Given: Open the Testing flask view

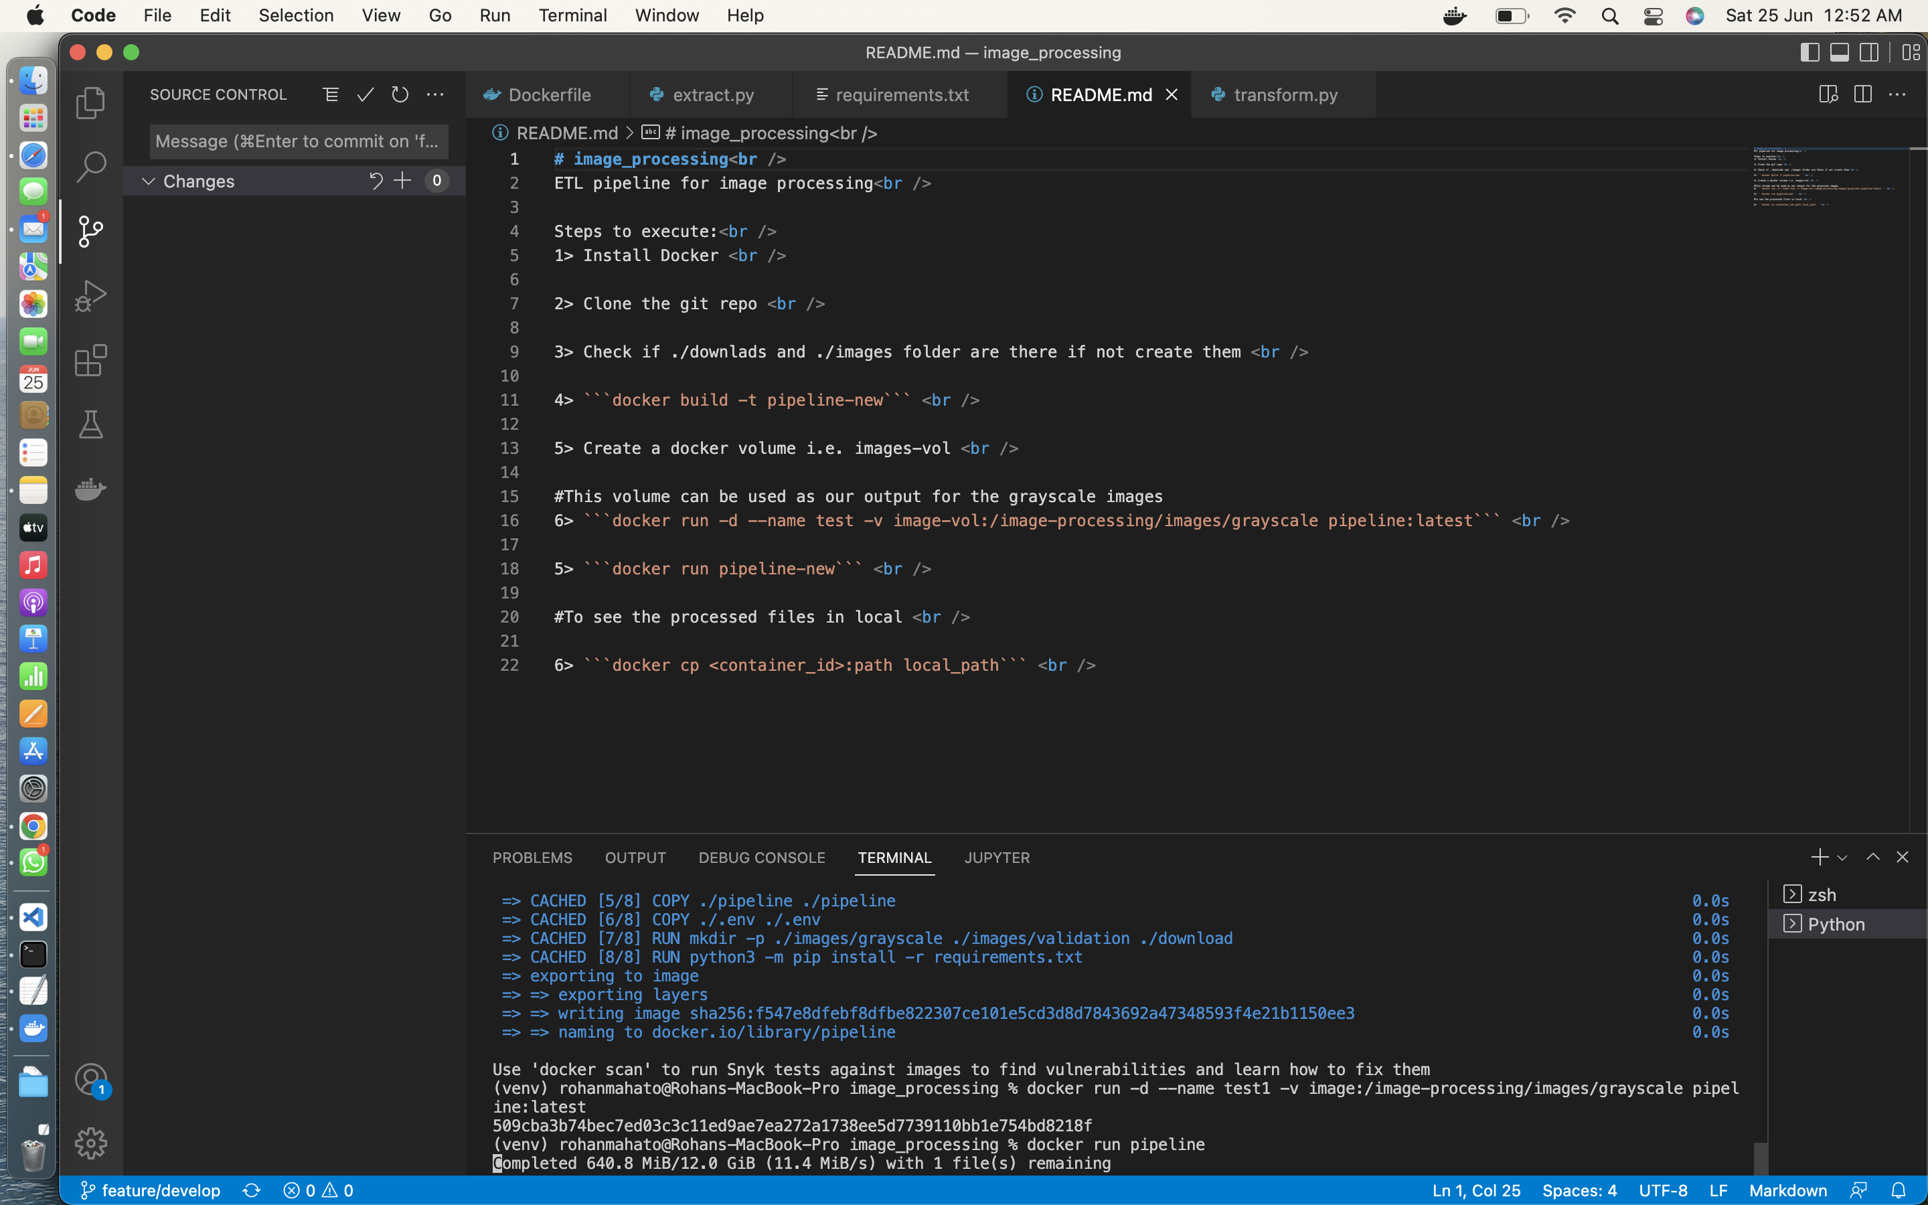Looking at the screenshot, I should click(x=91, y=424).
